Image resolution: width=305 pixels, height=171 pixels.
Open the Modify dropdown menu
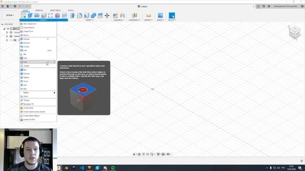[90, 20]
